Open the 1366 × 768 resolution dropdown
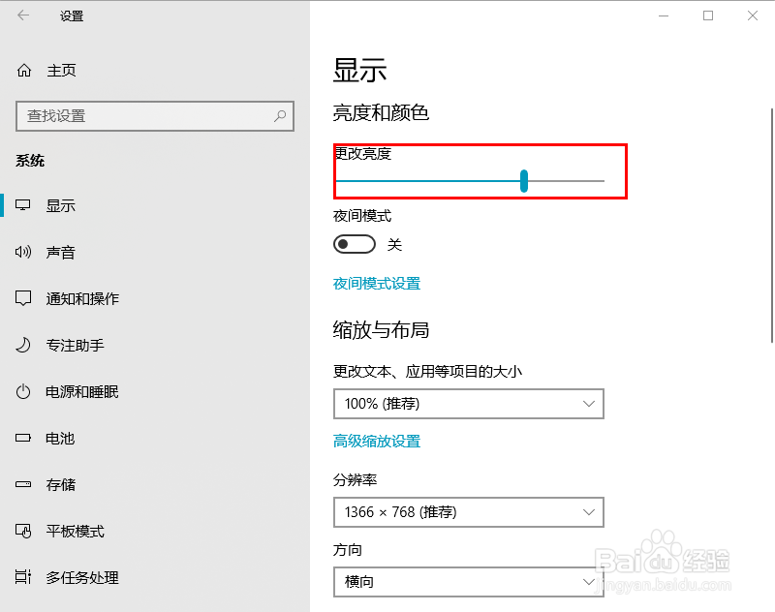 (468, 512)
